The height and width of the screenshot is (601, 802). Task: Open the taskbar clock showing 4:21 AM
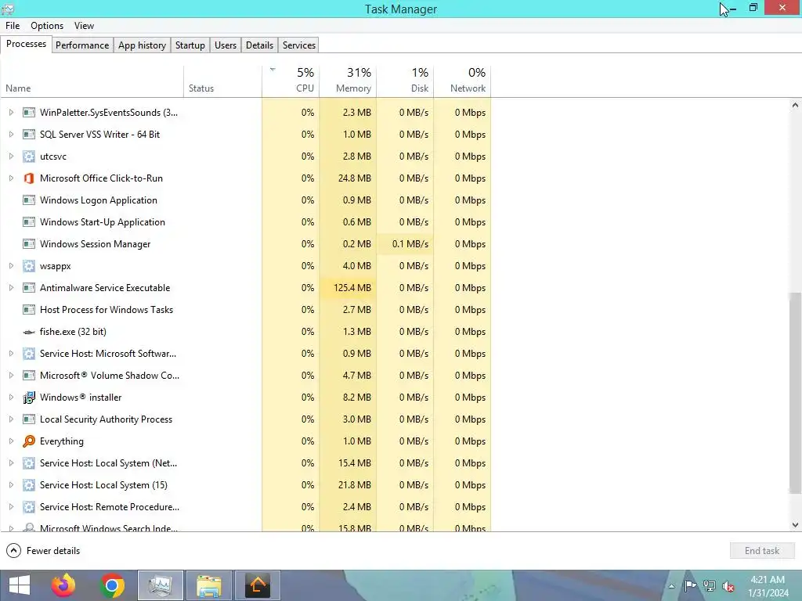(x=768, y=585)
